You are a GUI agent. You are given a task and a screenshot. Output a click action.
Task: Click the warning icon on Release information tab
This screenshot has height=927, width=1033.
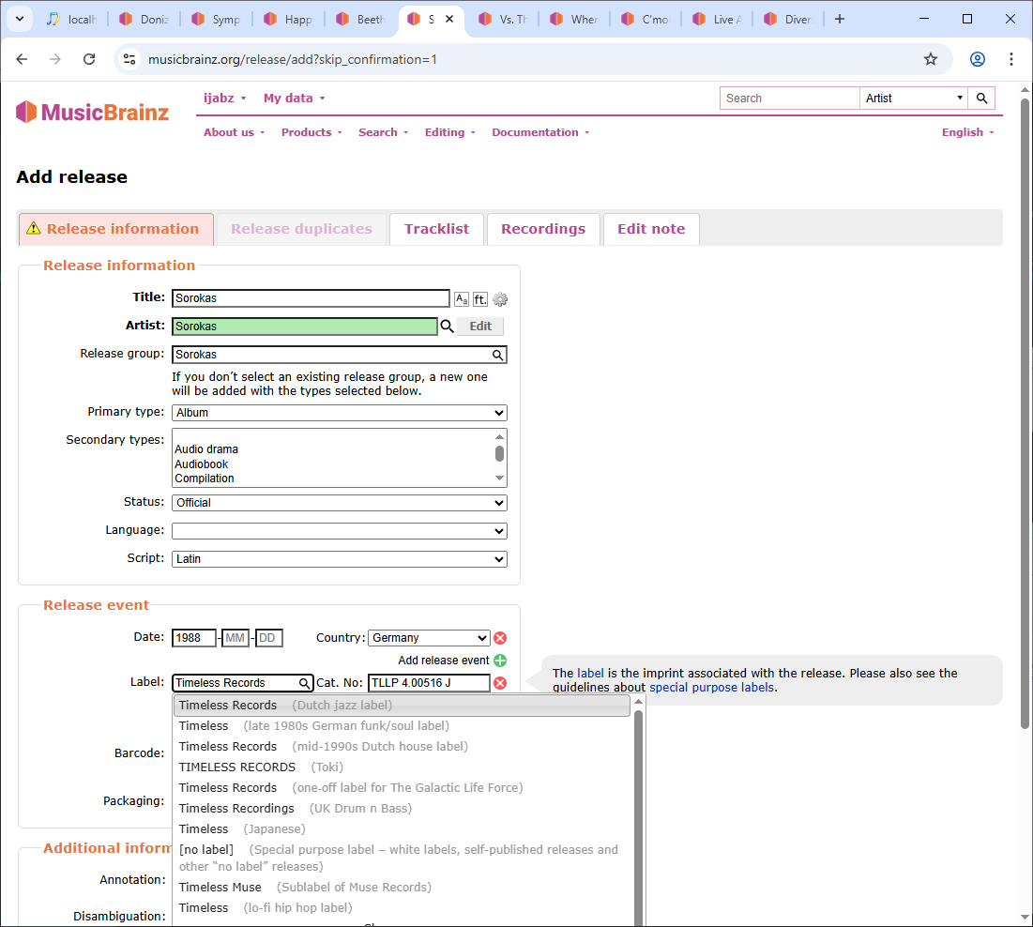coord(34,228)
